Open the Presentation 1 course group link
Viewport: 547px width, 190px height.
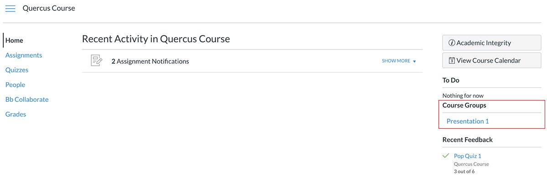[x=468, y=121]
